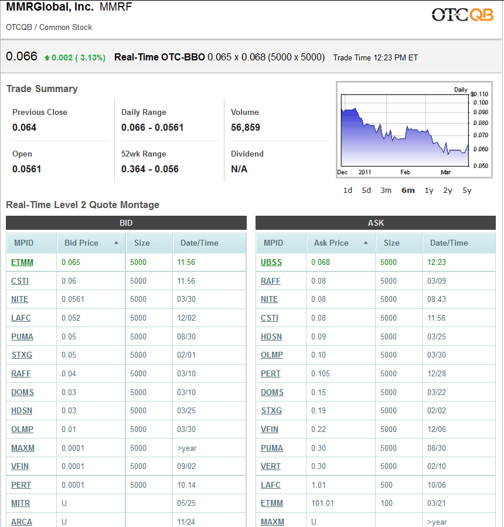This screenshot has height=527, width=504.
Task: Click the OLMP link in ask table
Action: coord(272,355)
